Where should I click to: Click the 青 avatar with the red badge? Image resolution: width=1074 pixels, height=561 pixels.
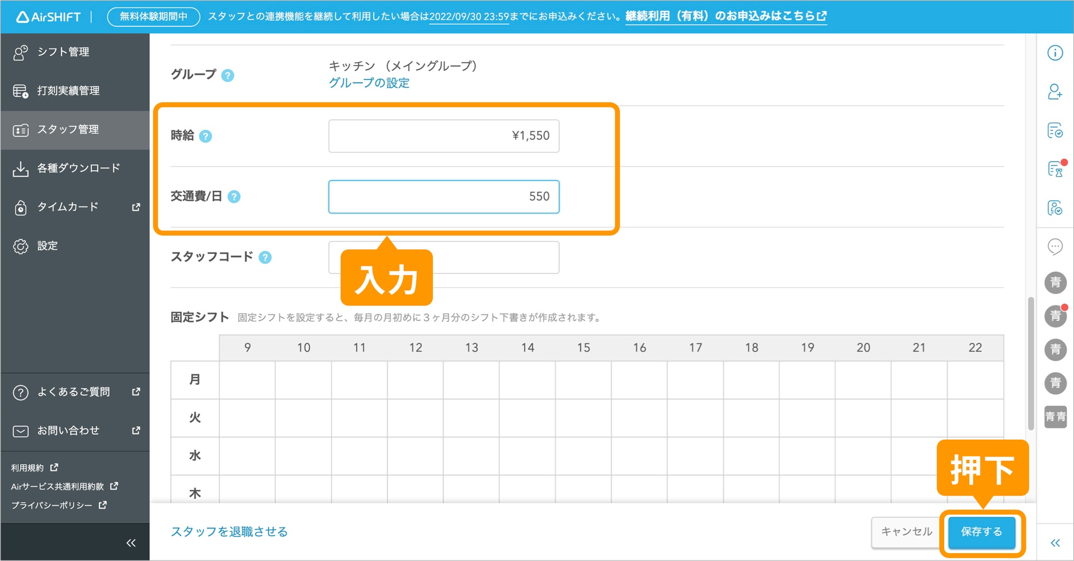coord(1056,316)
